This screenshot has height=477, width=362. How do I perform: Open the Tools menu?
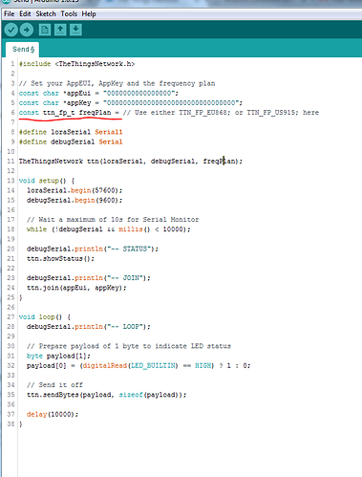69,14
